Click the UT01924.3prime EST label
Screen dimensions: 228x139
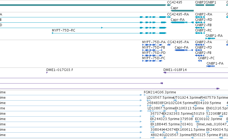187,98
